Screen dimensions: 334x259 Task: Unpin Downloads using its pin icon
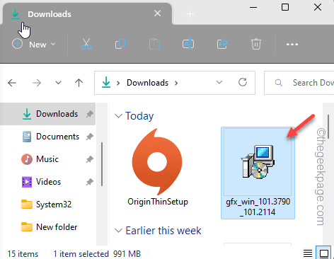89,114
